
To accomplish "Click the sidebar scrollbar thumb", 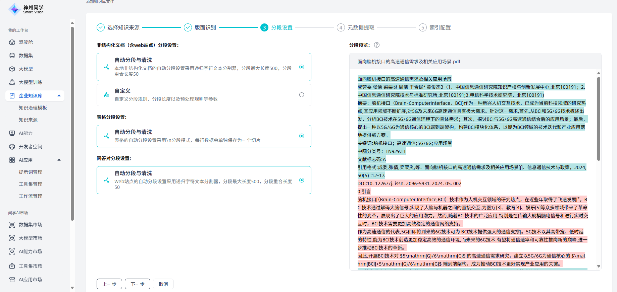I will (x=72, y=124).
